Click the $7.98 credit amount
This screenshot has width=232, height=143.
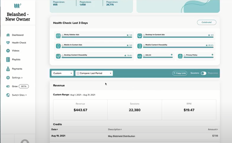(215, 136)
